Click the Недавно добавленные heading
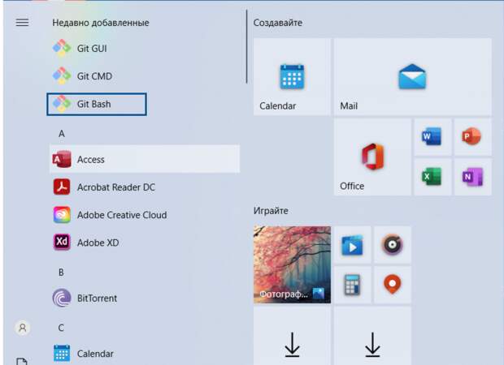Screen dimensions: 504x365 click(x=101, y=23)
